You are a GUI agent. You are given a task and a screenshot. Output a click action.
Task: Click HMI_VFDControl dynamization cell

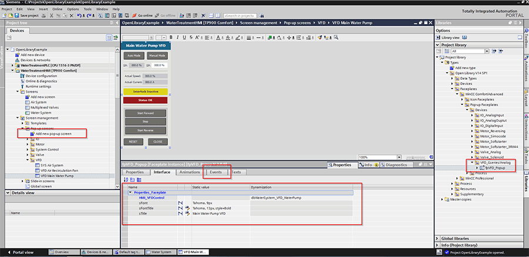(x=302, y=198)
